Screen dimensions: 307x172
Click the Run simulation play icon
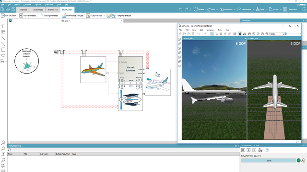(3, 16)
